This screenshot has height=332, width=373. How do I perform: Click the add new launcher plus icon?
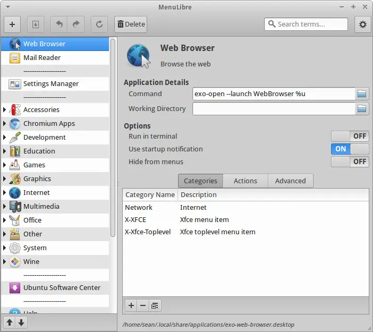pos(12,24)
